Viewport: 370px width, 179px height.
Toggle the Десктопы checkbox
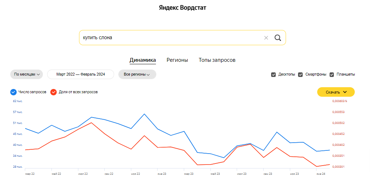pyautogui.click(x=274, y=74)
